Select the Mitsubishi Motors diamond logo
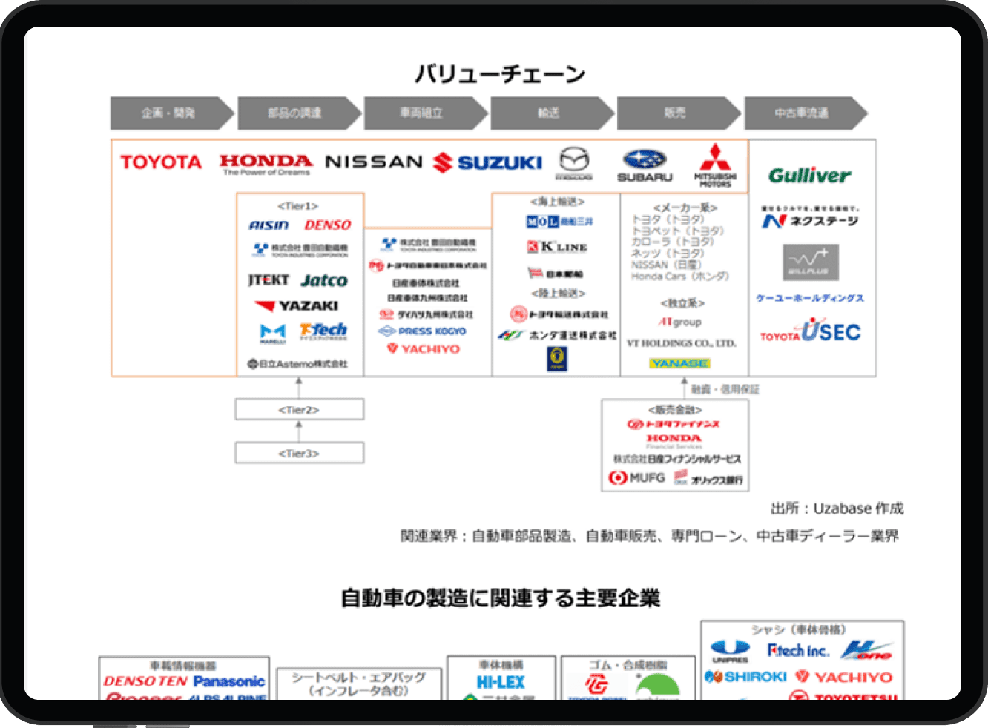 point(715,159)
